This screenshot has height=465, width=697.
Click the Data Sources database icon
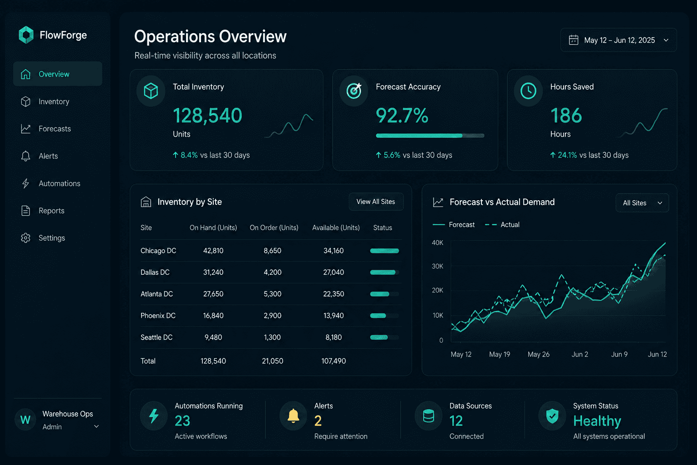428,416
